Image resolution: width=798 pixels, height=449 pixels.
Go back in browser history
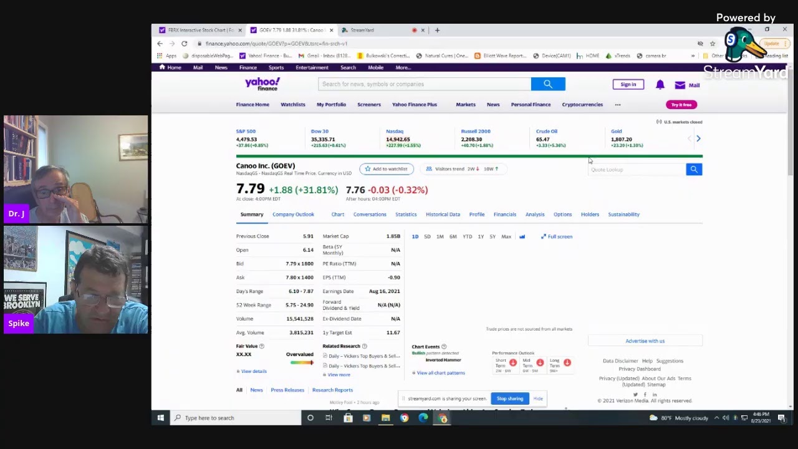click(x=160, y=44)
